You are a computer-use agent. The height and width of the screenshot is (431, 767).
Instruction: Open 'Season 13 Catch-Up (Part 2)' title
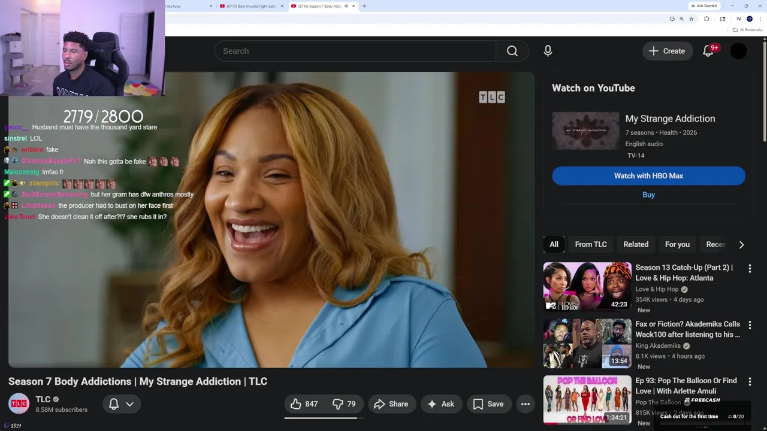[x=684, y=273]
